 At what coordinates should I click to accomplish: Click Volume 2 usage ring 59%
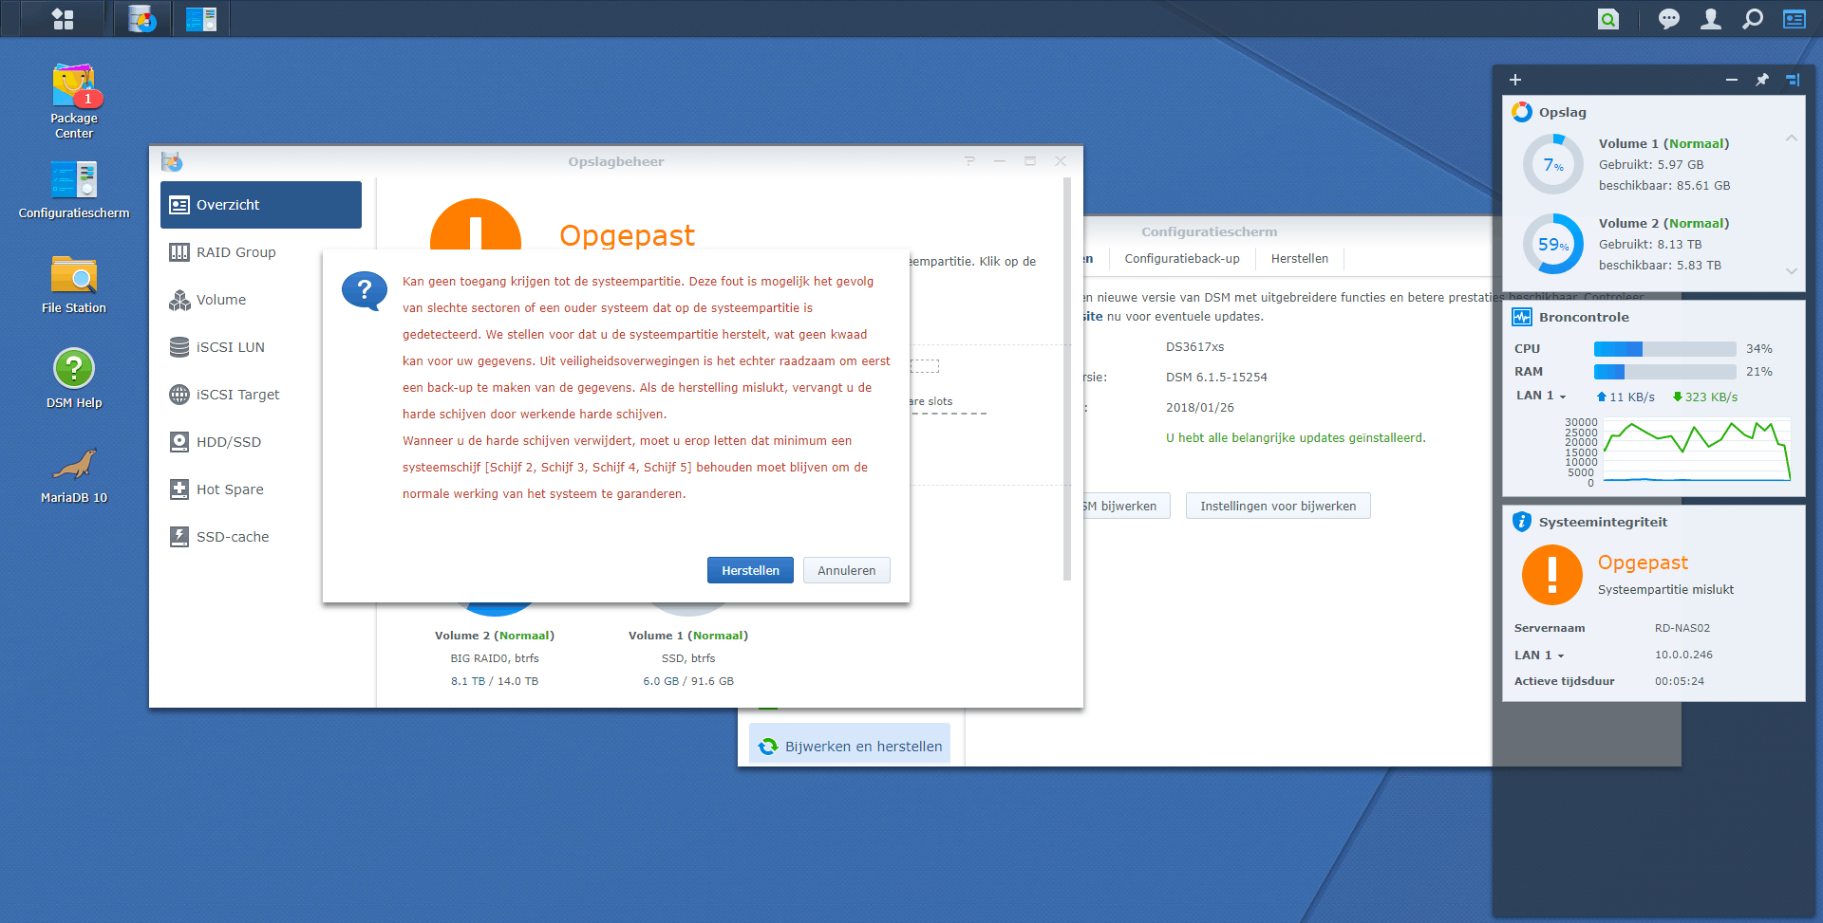coord(1553,244)
